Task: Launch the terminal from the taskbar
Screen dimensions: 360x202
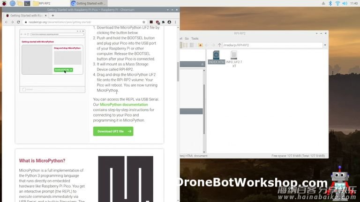Action: [x=27, y=3]
